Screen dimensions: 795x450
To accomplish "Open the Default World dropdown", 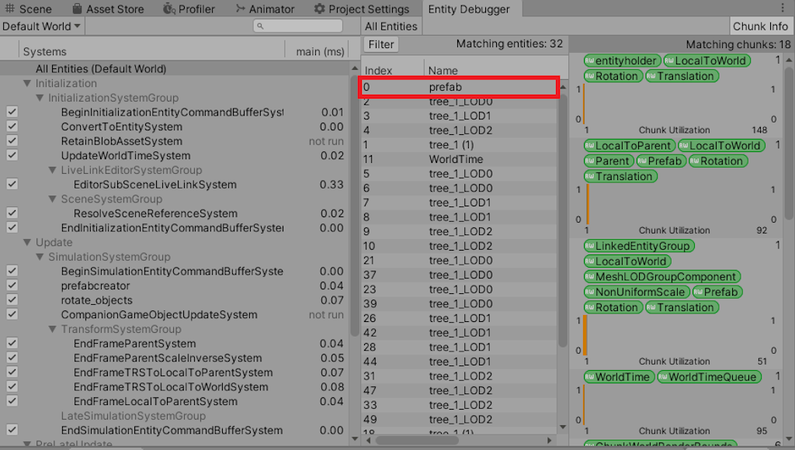I will tap(42, 26).
